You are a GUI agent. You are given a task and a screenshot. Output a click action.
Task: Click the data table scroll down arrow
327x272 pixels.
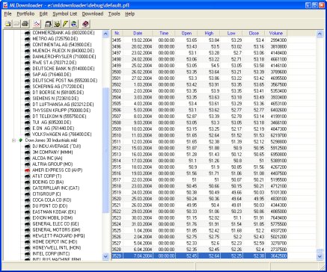(320, 256)
